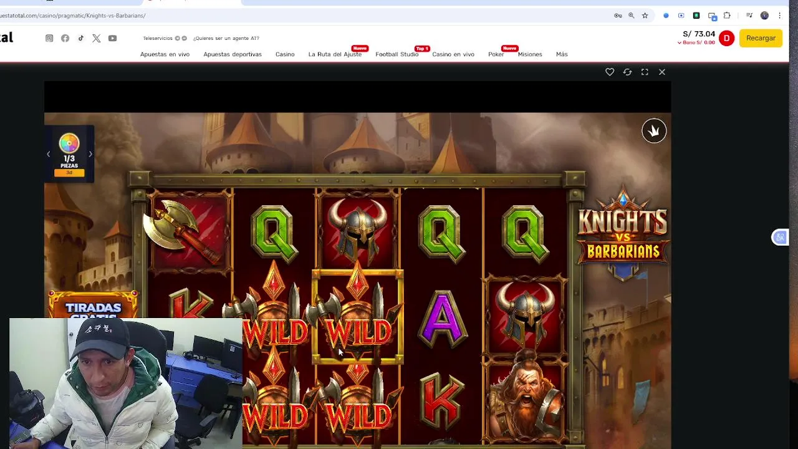Viewport: 798px width, 449px height.
Task: Click the purple A symbol on reel four
Action: click(x=443, y=319)
